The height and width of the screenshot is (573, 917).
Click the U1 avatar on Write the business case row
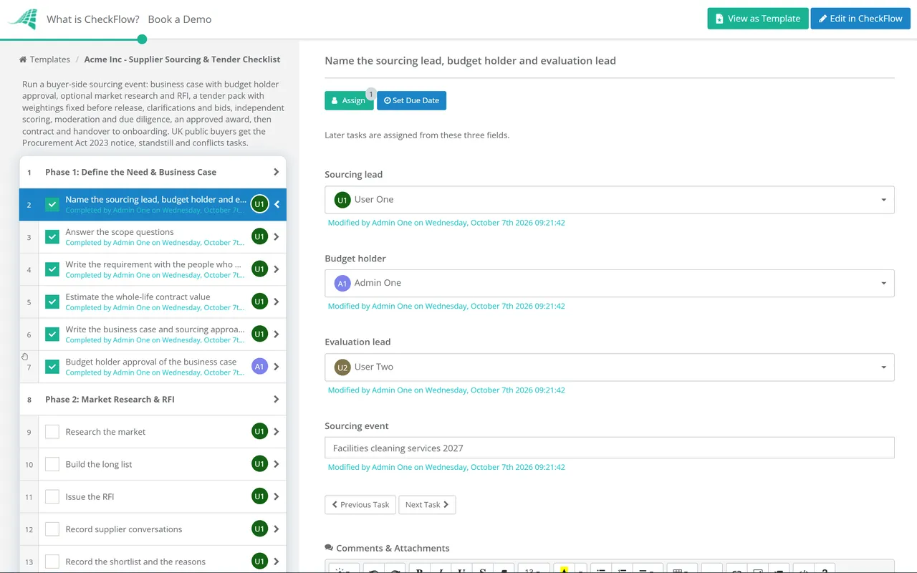coord(259,334)
